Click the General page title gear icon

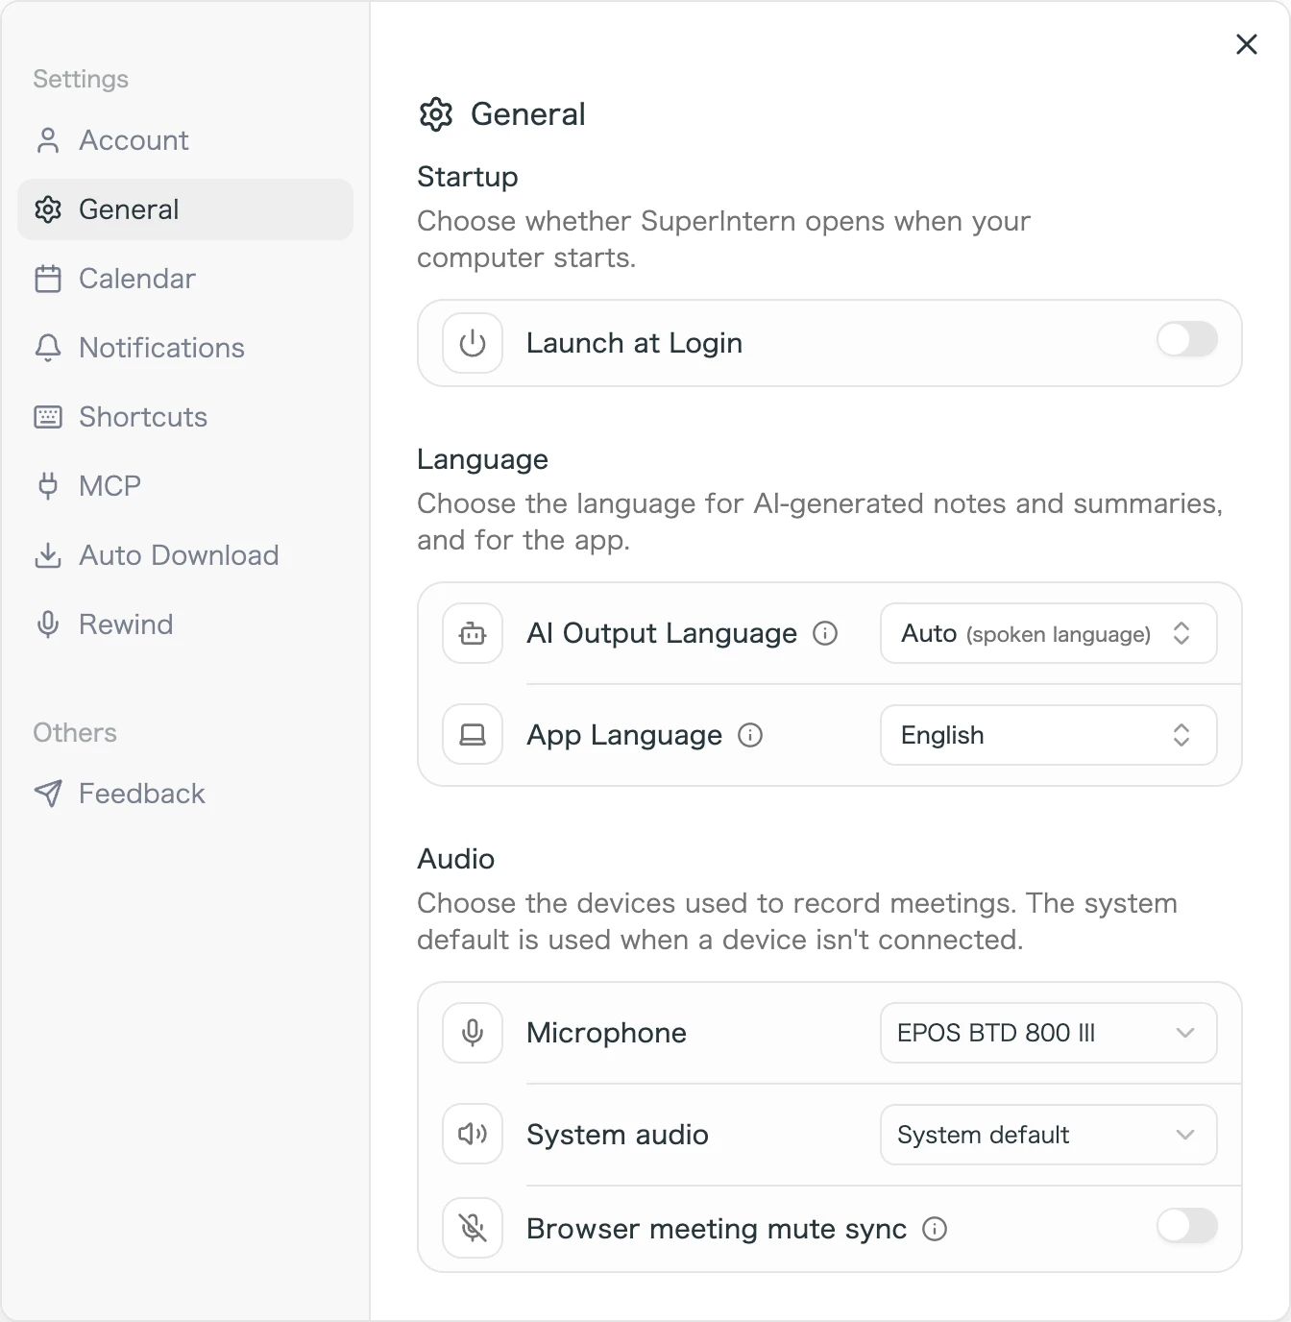coord(436,114)
